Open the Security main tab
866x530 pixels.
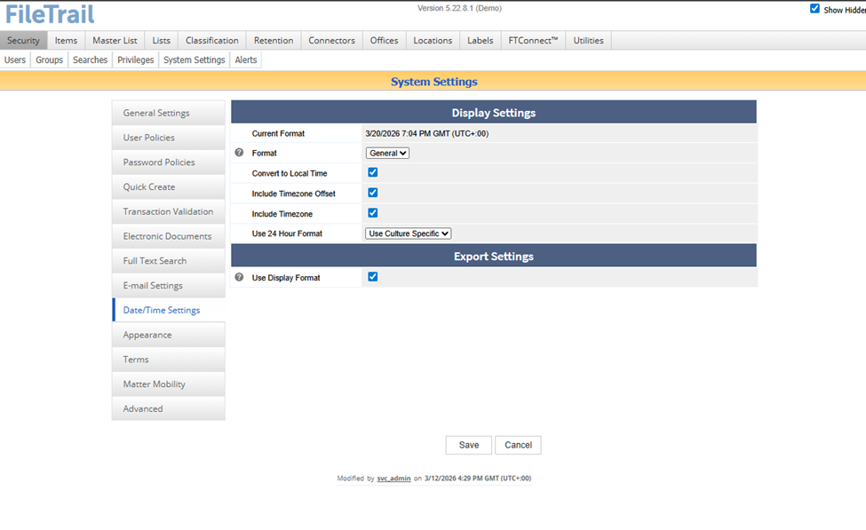pyautogui.click(x=24, y=40)
